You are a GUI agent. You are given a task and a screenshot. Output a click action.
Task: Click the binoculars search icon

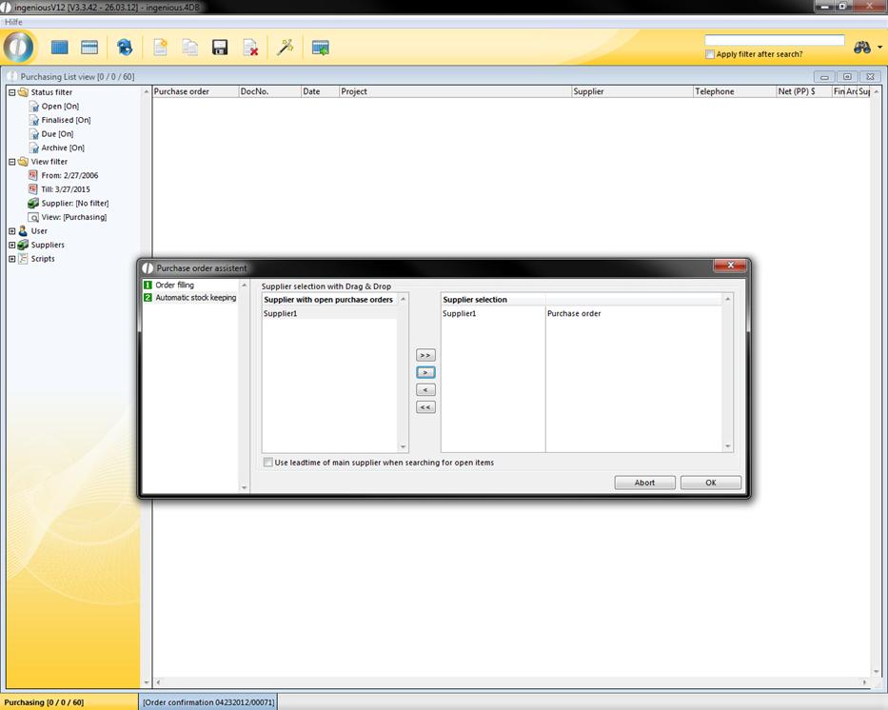click(862, 48)
